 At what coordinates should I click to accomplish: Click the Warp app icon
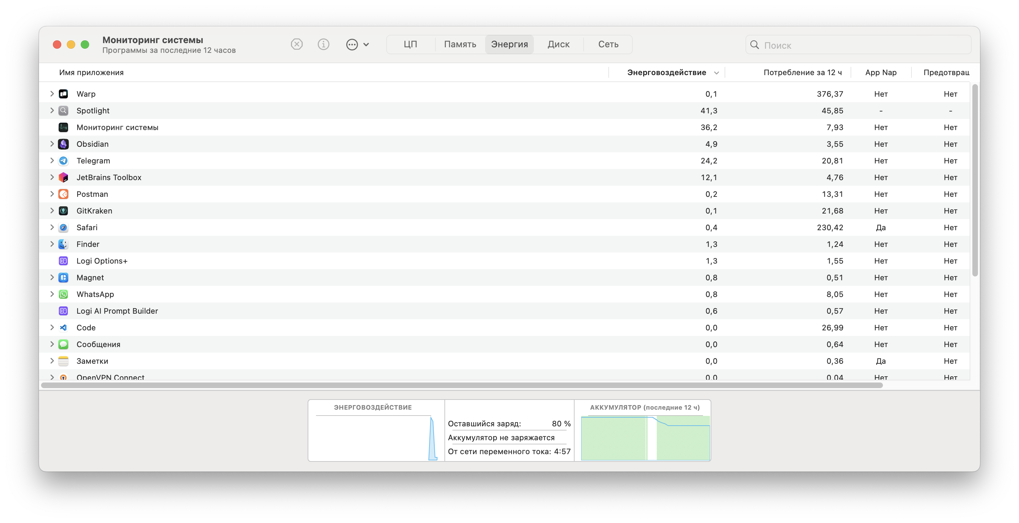63,94
